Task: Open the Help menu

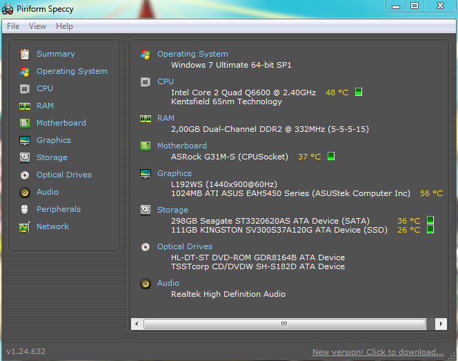Action: click(64, 26)
